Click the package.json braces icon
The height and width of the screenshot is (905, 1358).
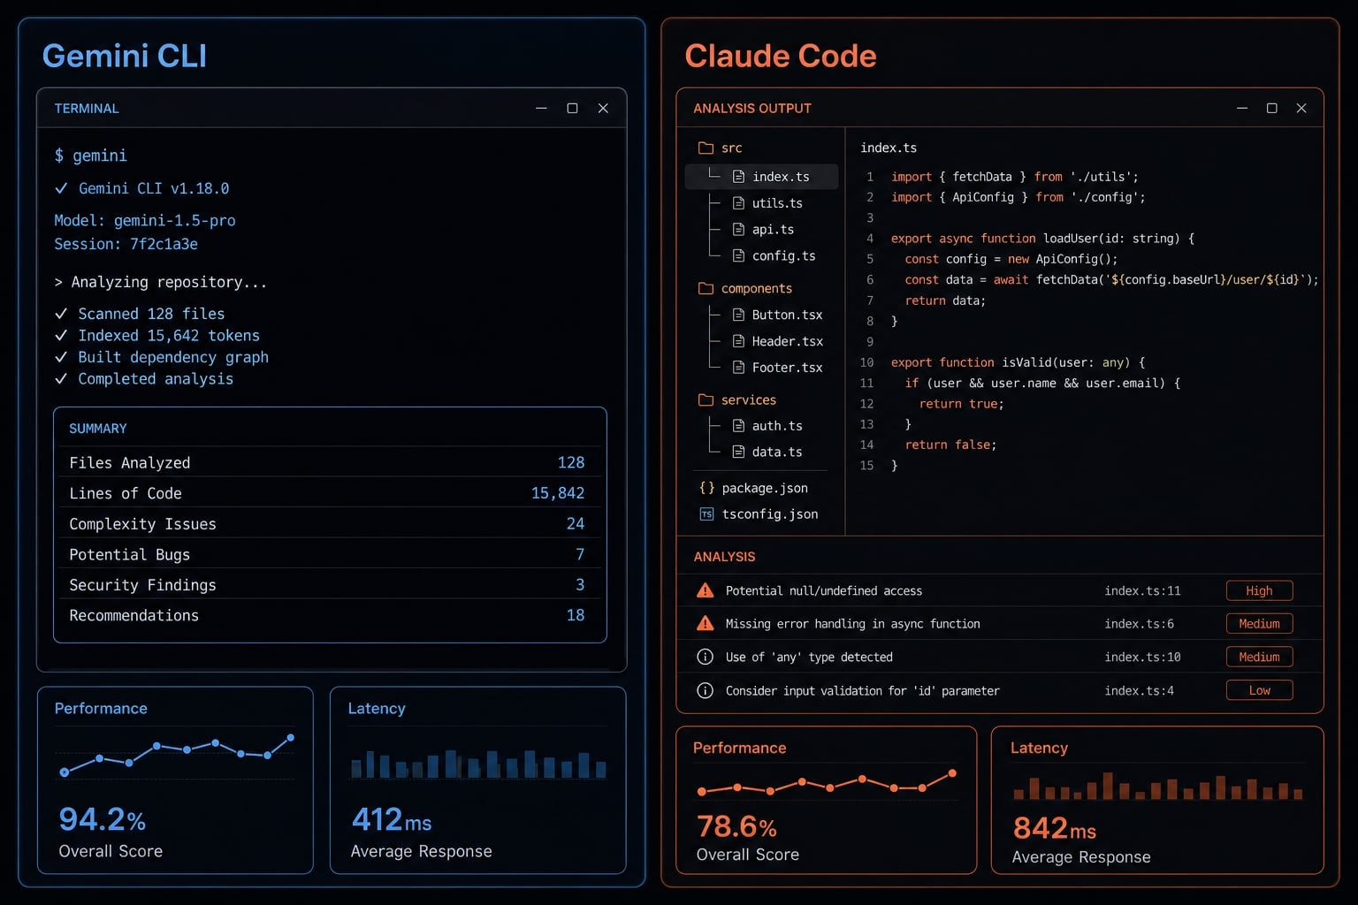click(x=706, y=488)
